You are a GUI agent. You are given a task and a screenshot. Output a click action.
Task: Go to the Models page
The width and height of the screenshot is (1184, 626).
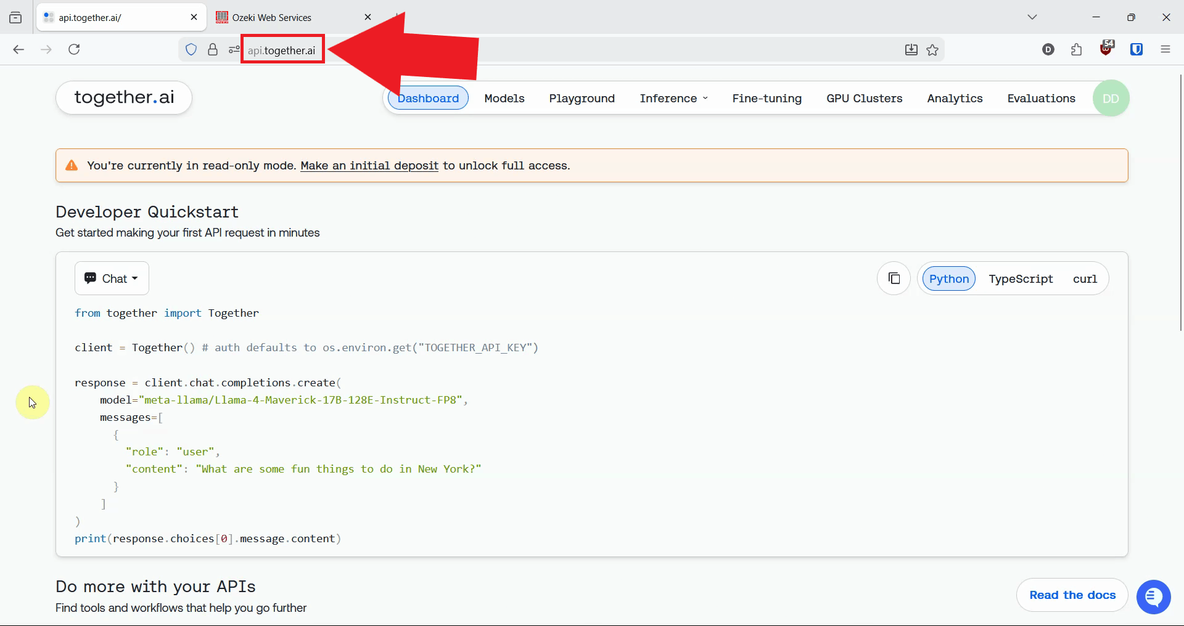pyautogui.click(x=504, y=99)
